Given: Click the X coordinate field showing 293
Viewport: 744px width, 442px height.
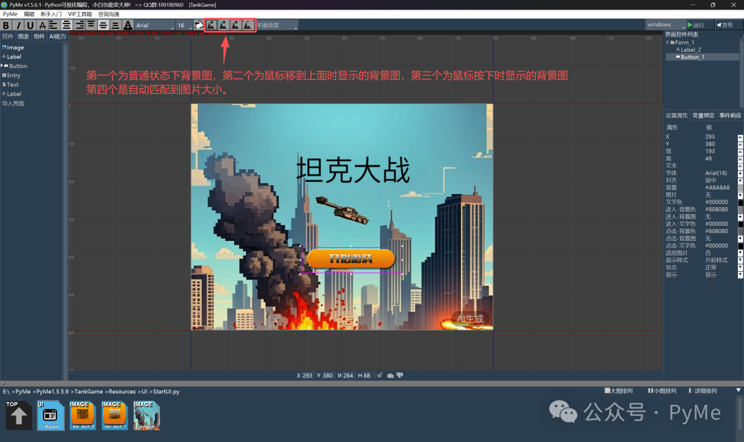Looking at the screenshot, I should [x=307, y=375].
